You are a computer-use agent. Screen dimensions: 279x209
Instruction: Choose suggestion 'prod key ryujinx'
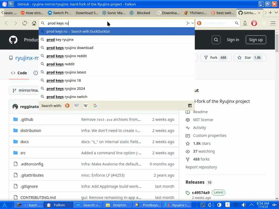coord(117,39)
